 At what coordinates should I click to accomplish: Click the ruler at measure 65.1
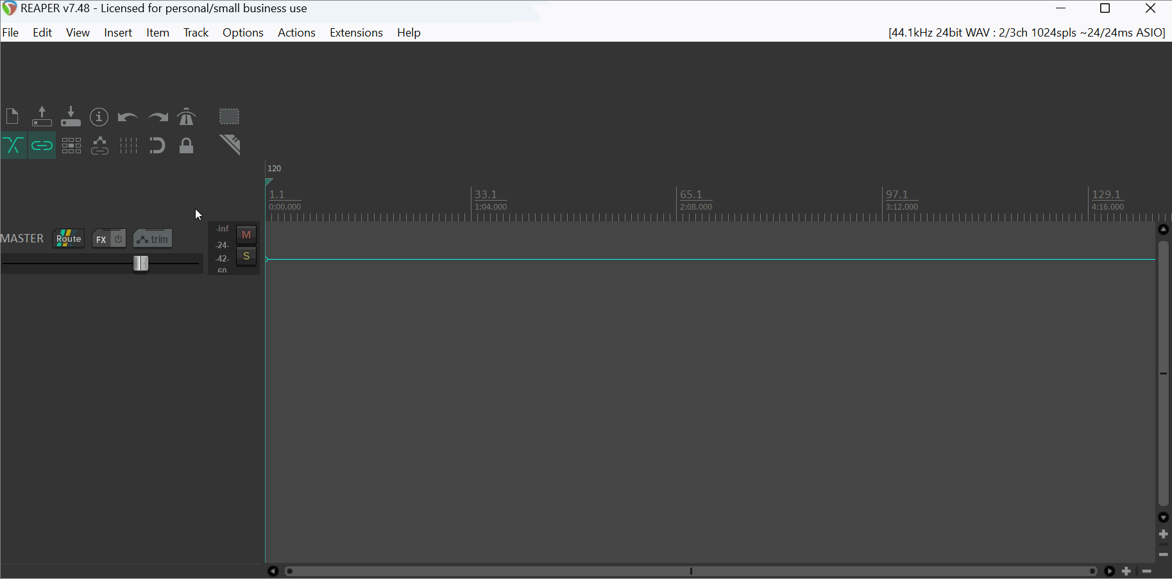click(x=691, y=194)
